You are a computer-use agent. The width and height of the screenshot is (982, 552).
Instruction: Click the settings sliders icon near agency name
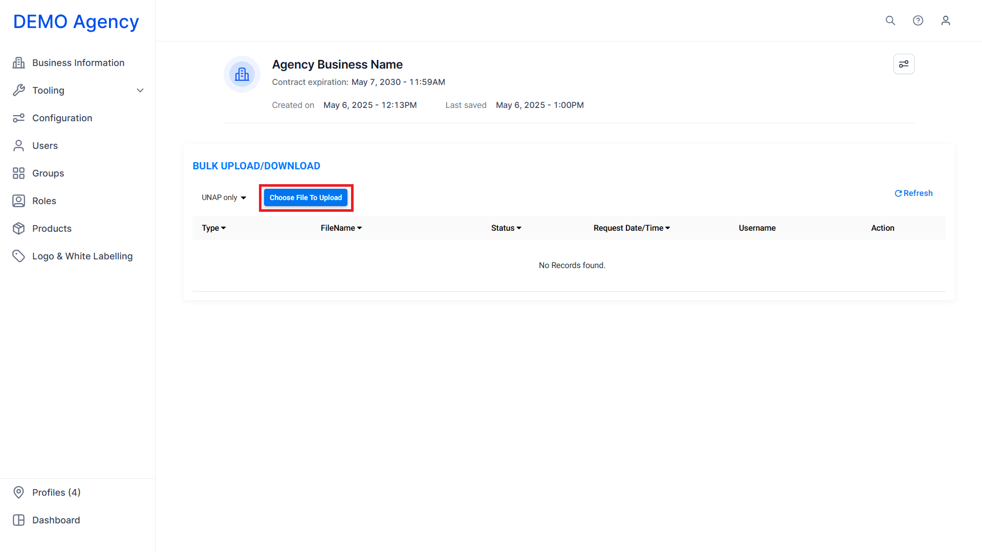coord(904,64)
